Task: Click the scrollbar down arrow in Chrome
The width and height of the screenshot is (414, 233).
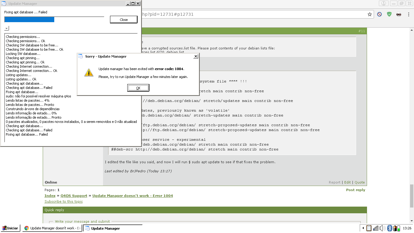Action: pyautogui.click(x=412, y=221)
